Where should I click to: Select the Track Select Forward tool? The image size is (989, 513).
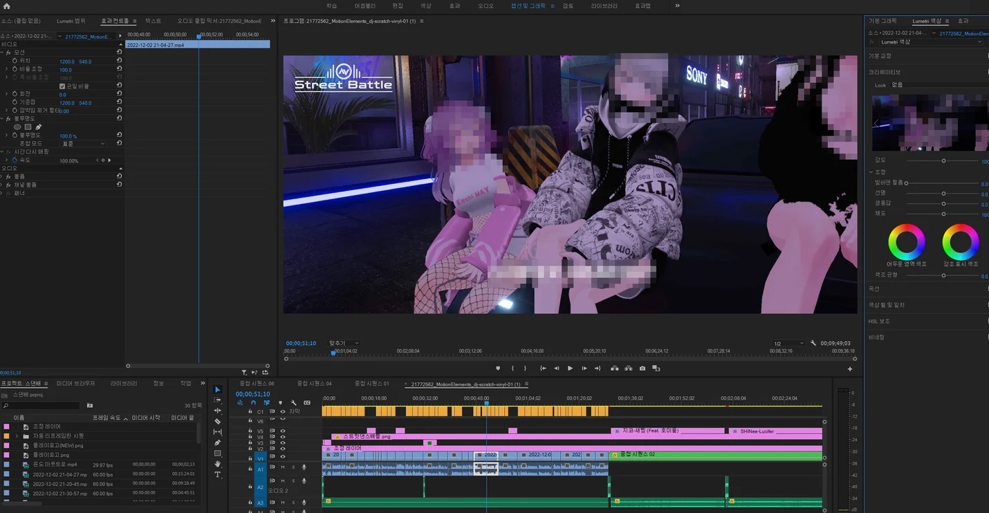[x=217, y=400]
